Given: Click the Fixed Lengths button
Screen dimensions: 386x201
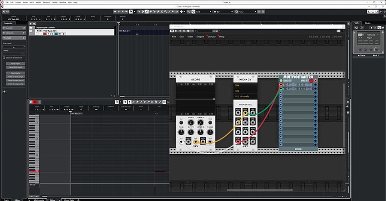Looking at the screenshot, I should [16, 73].
